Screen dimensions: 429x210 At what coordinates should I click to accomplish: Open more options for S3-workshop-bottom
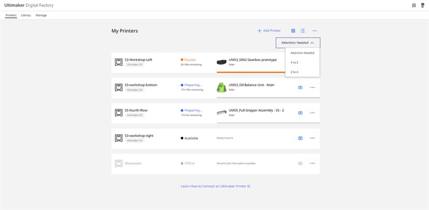312,87
